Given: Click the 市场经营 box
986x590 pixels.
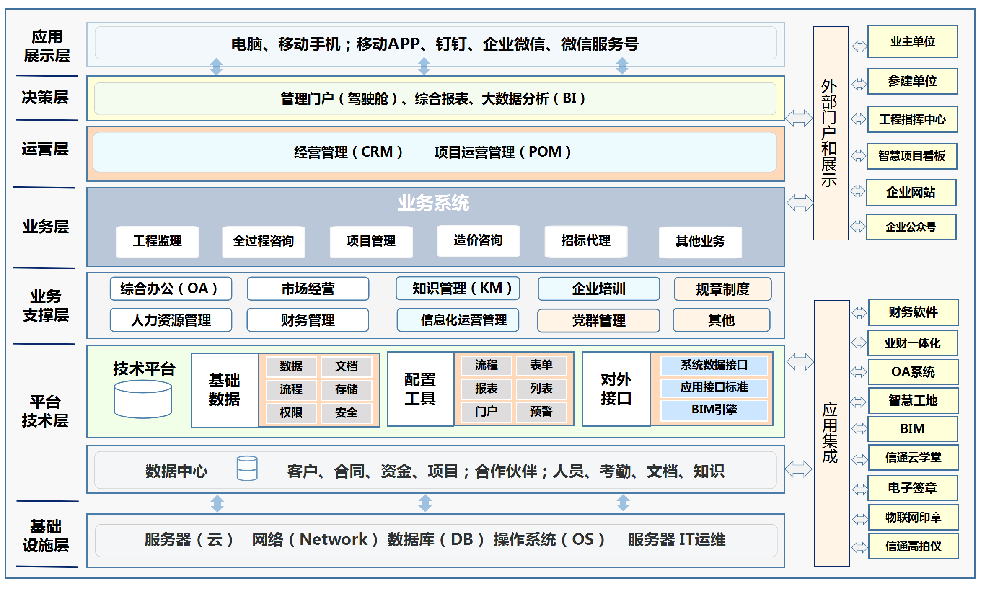Looking at the screenshot, I should point(308,289).
